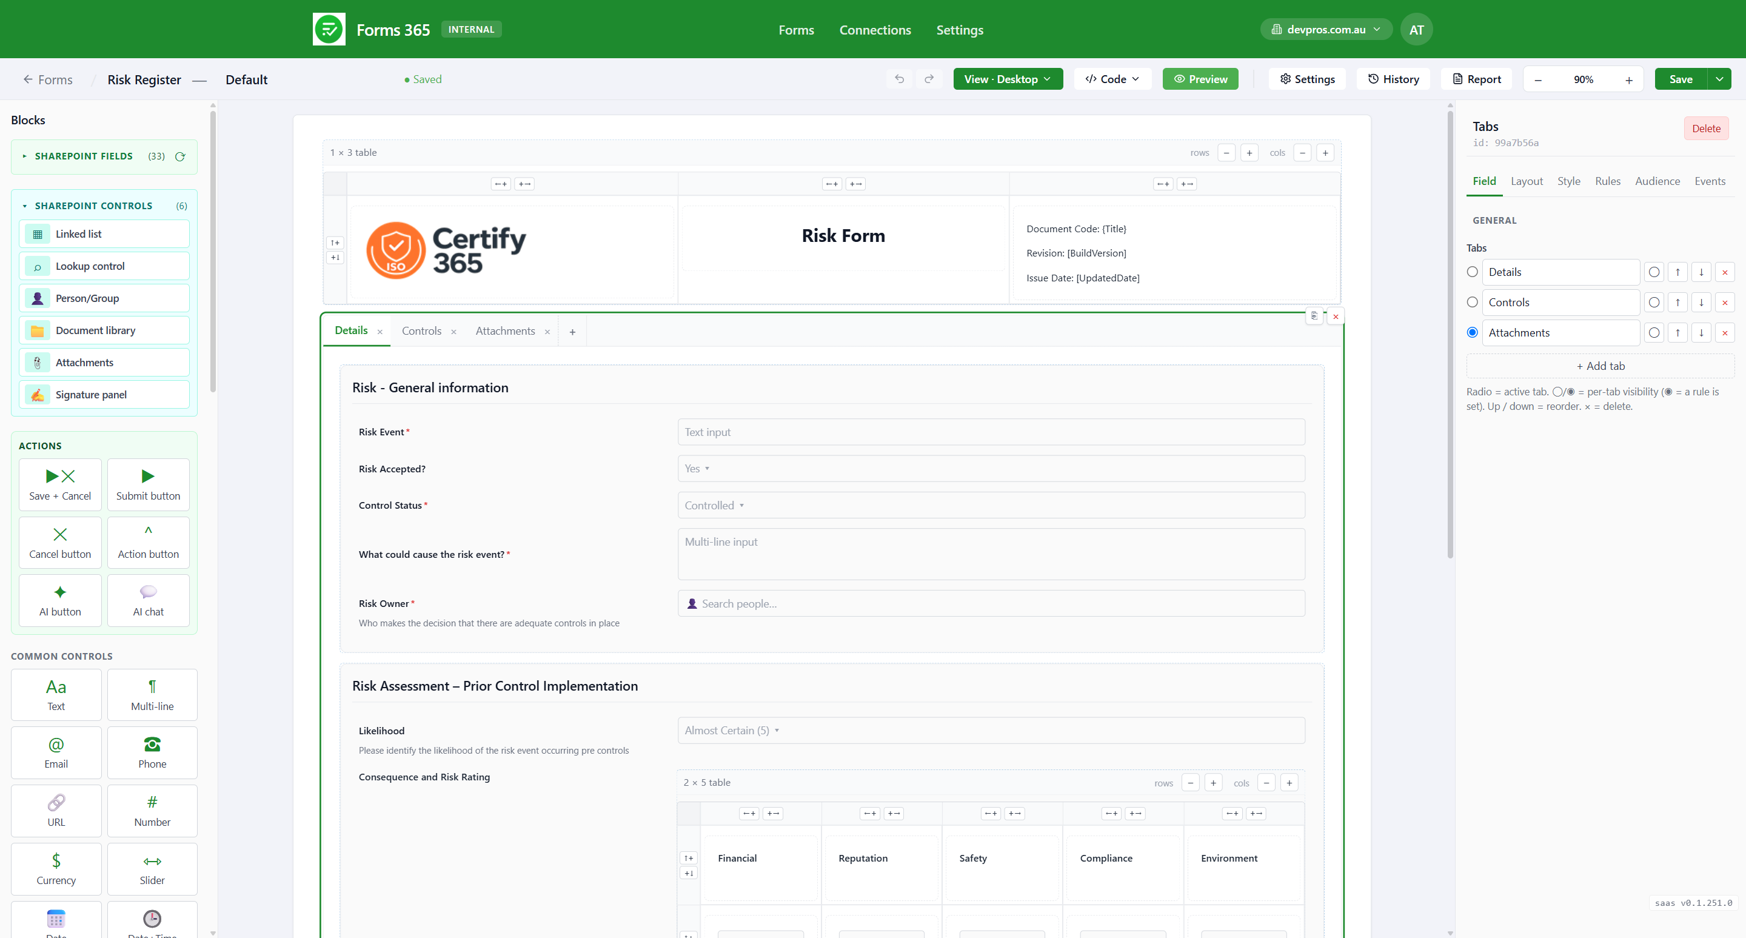The height and width of the screenshot is (938, 1746).
Task: Open the Control Status dropdown
Action: [991, 505]
